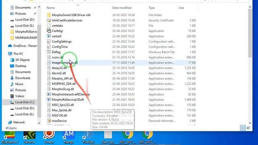Open pinned Pictures in Quick access
This screenshot has height=145, width=258.
21,13
